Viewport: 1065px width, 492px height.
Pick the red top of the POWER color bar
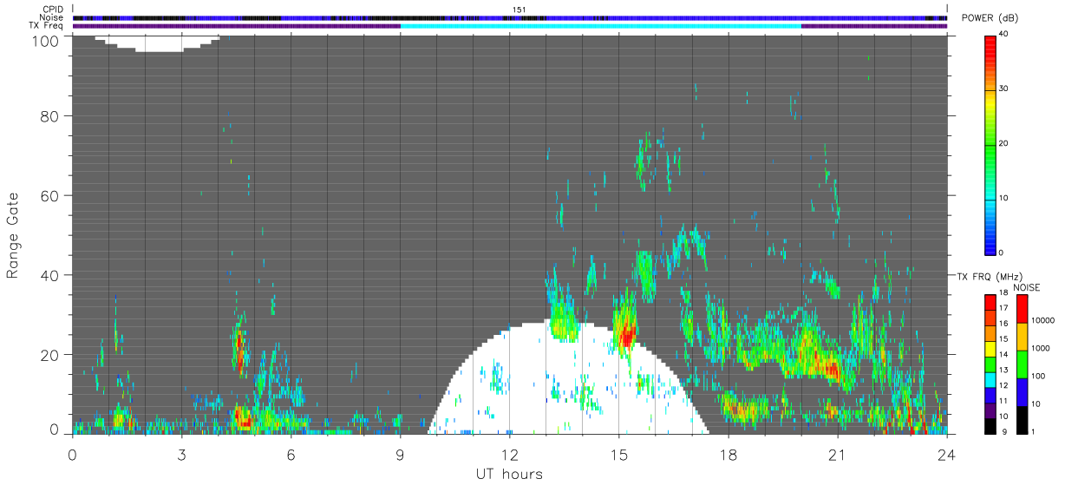pos(990,49)
